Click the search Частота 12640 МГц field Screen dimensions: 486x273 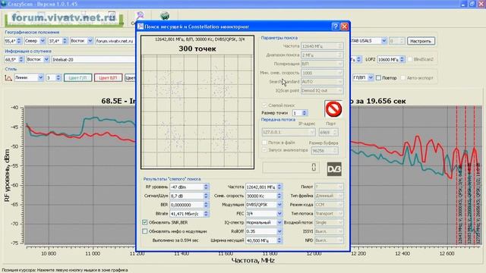(322, 46)
